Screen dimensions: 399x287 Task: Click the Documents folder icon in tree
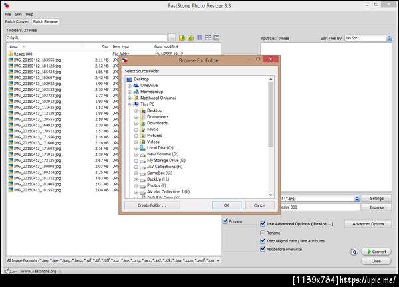pyautogui.click(x=142, y=117)
